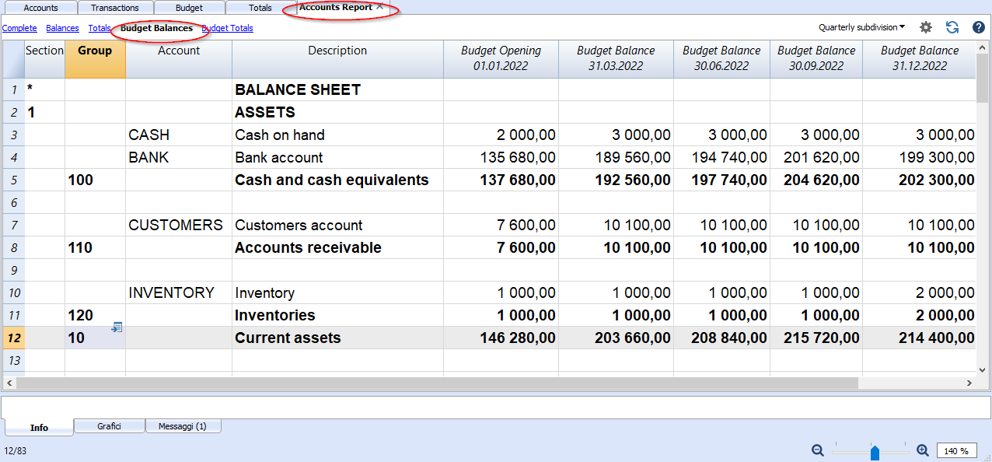Switch to the Accounts tab
Screen dimensions: 992x462
pos(40,8)
